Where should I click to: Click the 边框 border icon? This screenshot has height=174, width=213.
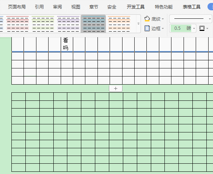coord(147,28)
